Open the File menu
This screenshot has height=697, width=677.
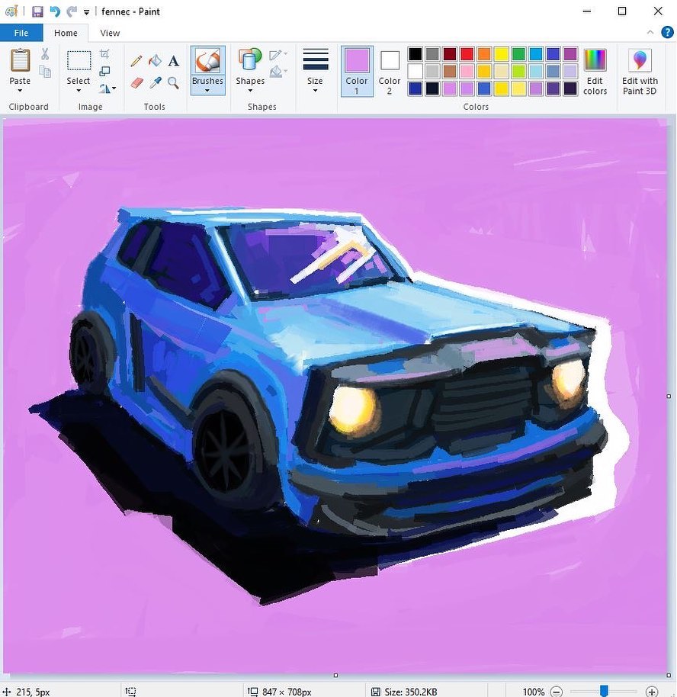tap(21, 33)
